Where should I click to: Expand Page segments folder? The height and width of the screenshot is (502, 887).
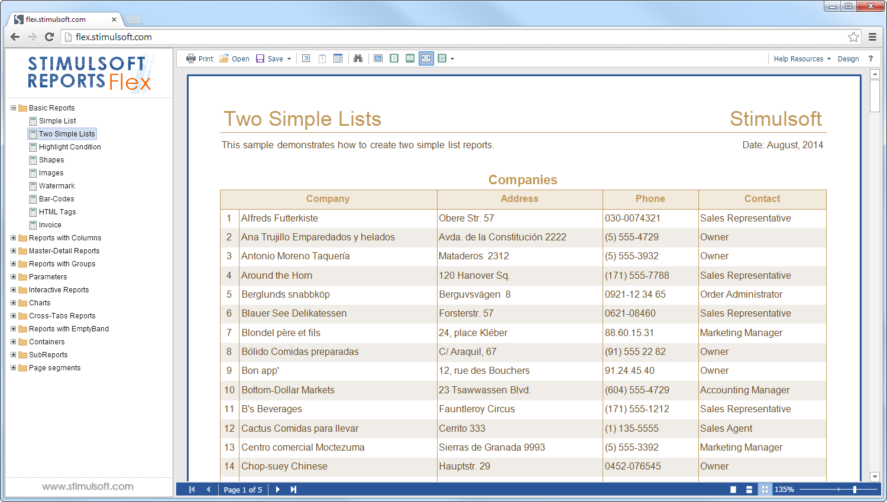pos(13,368)
